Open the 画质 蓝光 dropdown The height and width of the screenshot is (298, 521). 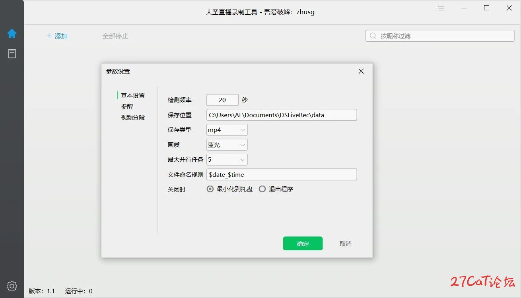coord(227,145)
